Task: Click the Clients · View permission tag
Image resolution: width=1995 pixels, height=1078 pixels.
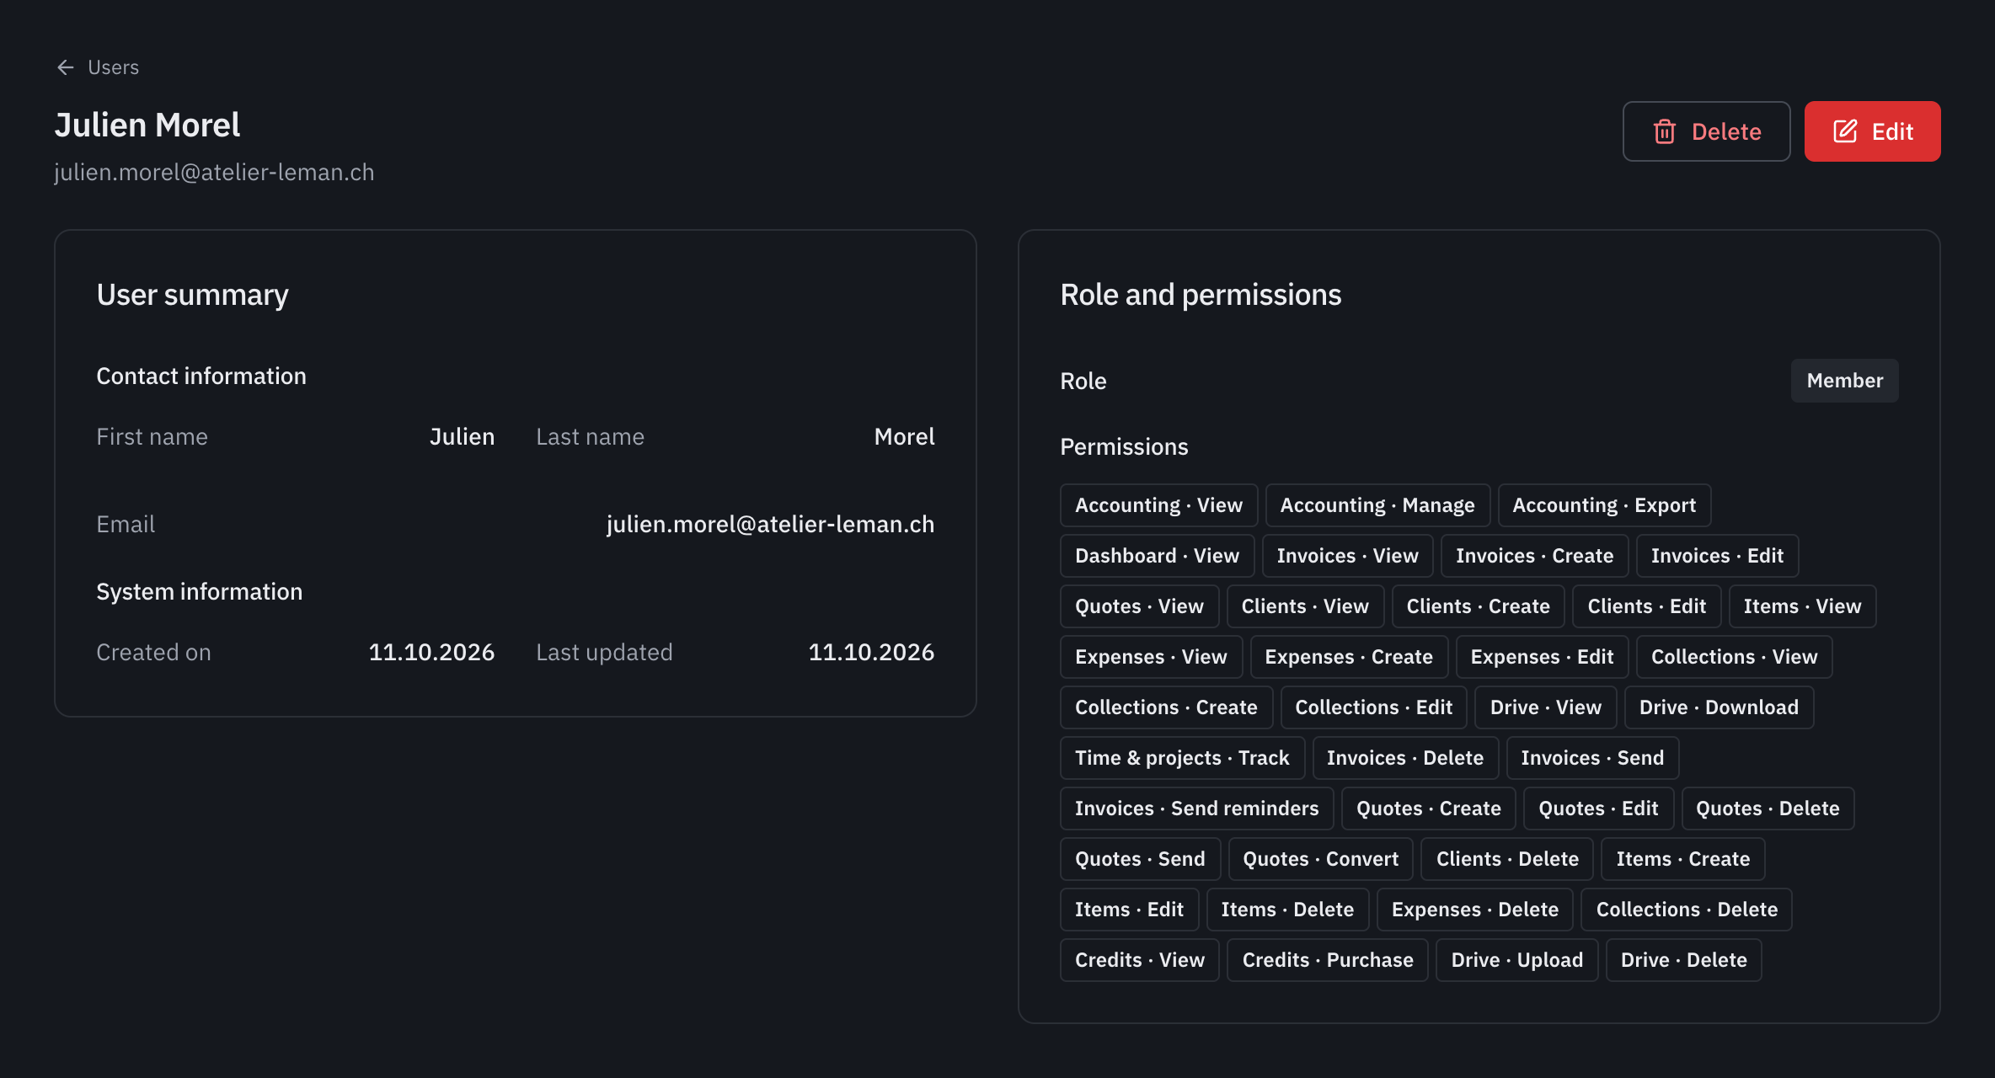Action: tap(1305, 606)
